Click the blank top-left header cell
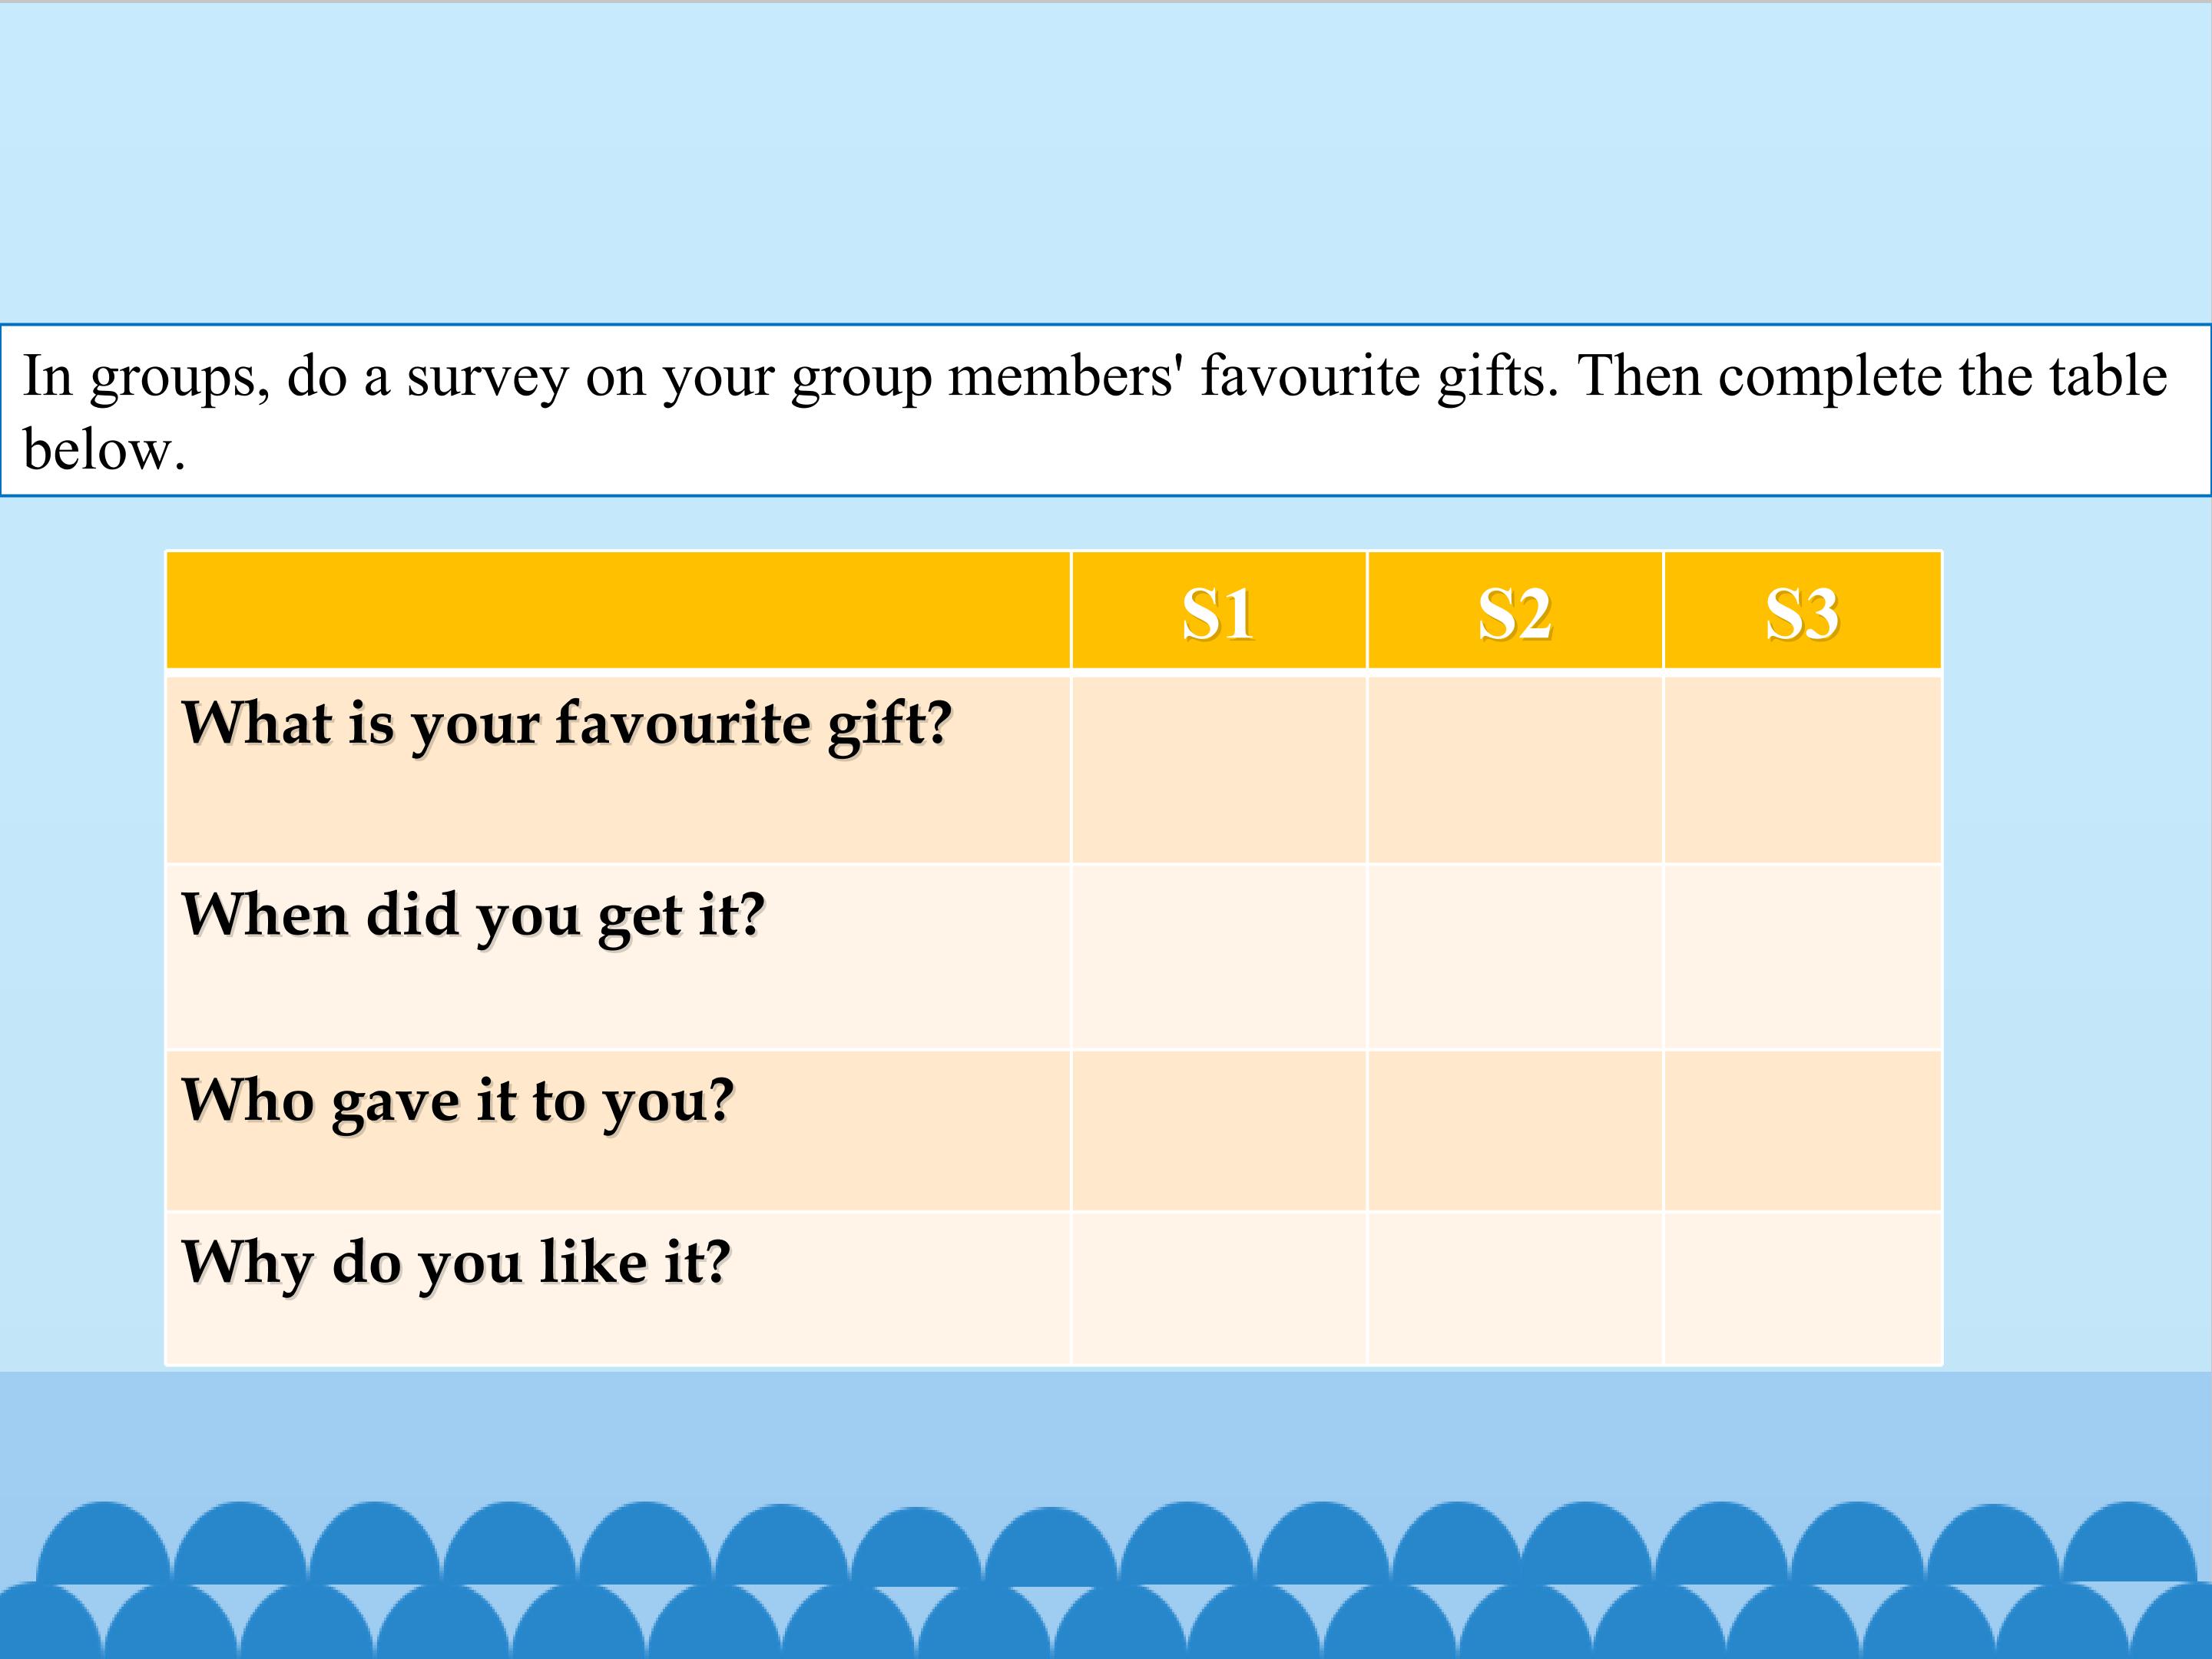The width and height of the screenshot is (2212, 1659). click(x=618, y=610)
